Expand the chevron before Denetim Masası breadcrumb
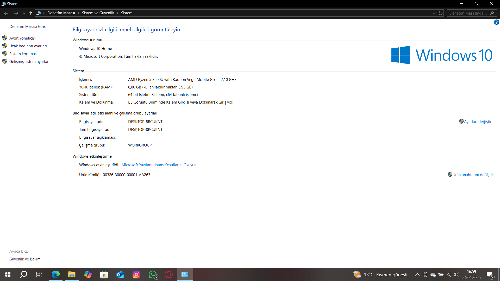 pos(44,13)
